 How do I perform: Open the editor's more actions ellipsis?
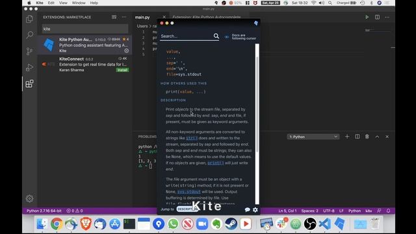387,18
